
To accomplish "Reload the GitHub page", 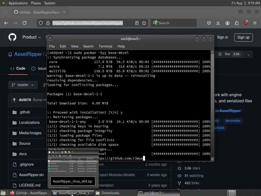I will click(24, 23).
